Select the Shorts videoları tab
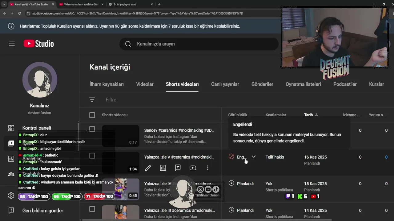394x221 pixels. 182,84
